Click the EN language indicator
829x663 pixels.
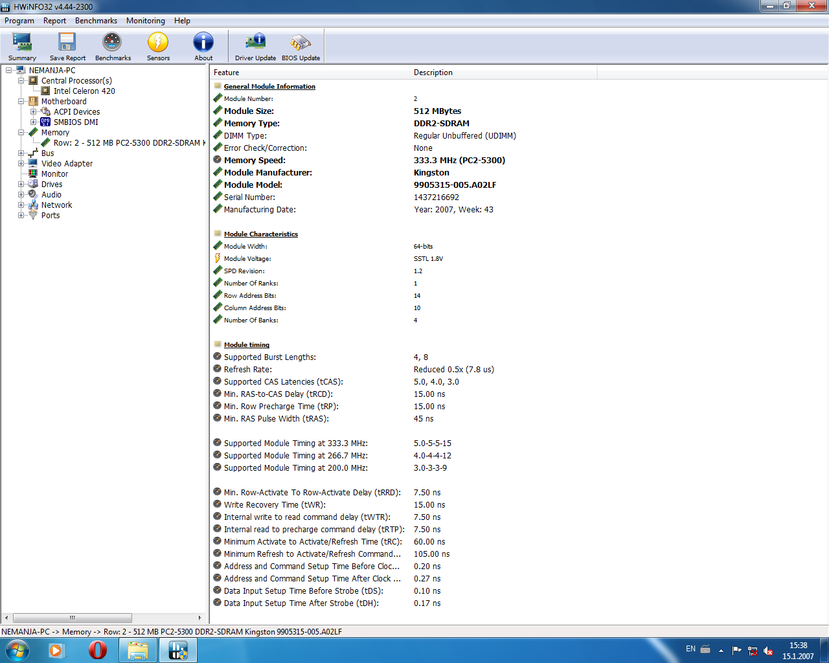pos(690,649)
